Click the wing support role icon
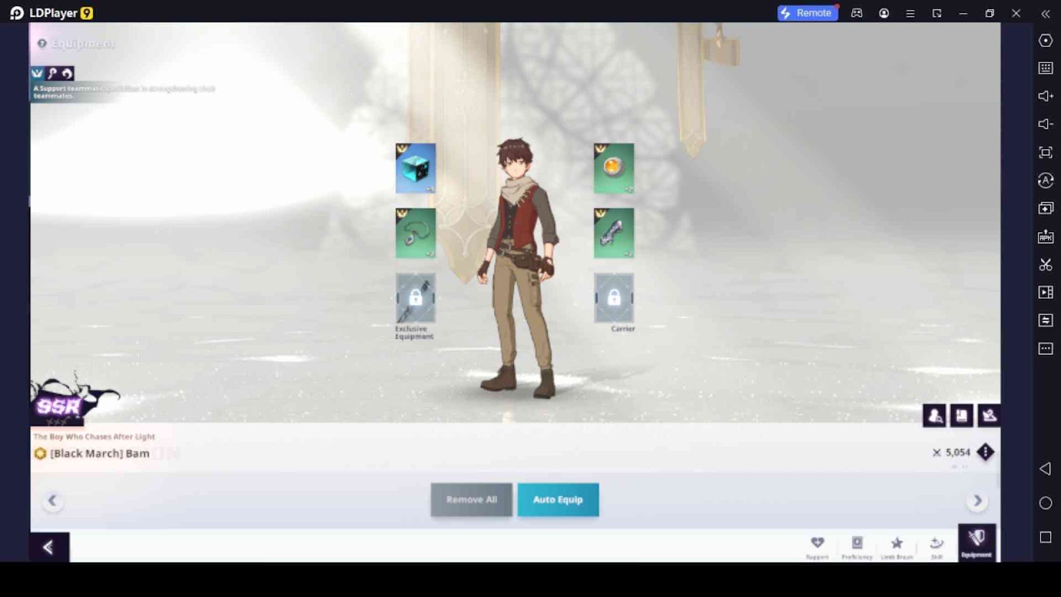 [x=37, y=73]
